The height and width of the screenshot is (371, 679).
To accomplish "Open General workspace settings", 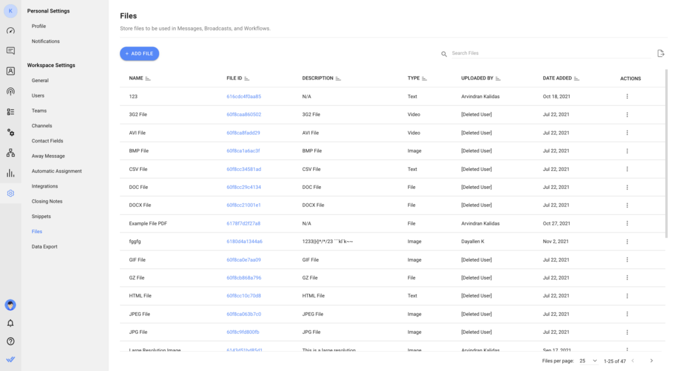I will click(x=40, y=80).
